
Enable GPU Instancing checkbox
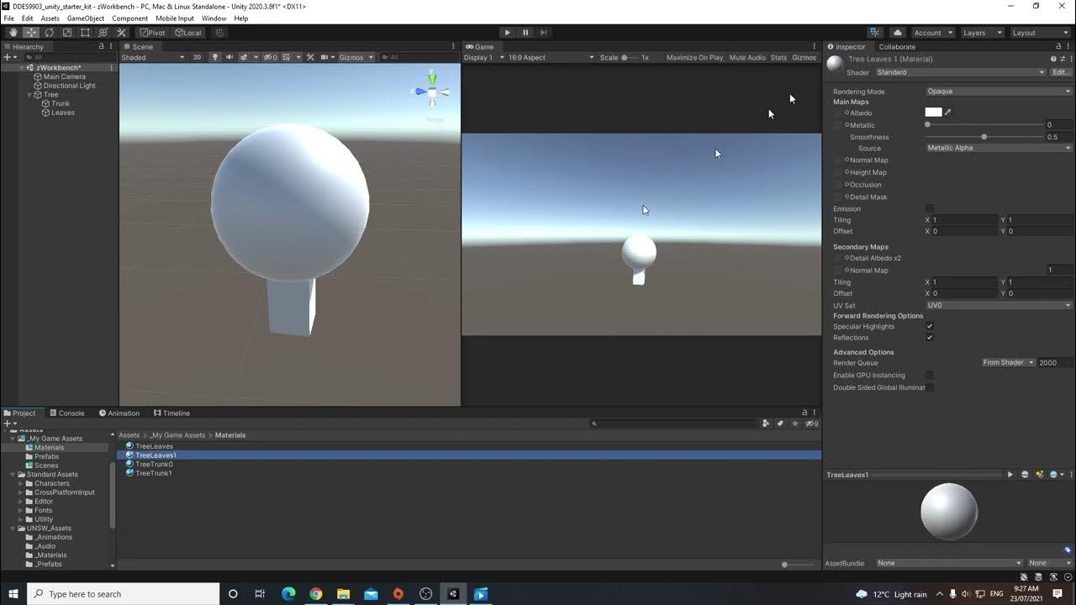[x=930, y=375]
